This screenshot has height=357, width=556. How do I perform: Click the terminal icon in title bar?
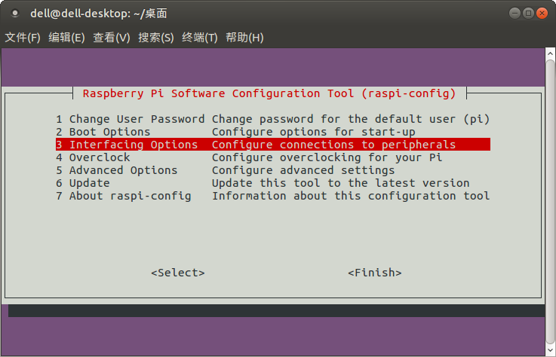[x=15, y=14]
